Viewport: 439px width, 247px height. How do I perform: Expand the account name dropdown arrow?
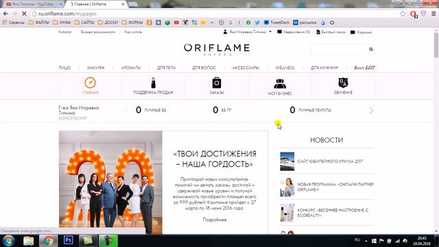(x=270, y=32)
